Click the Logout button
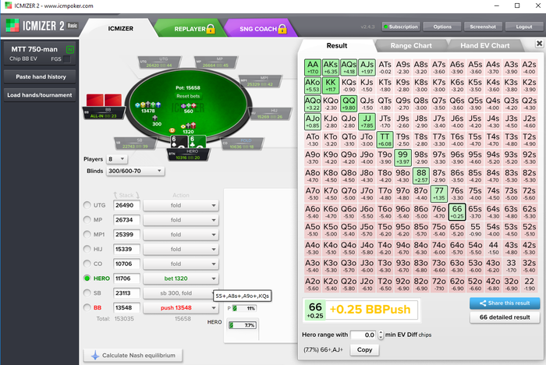Viewport: 546px width, 365px height. point(523,27)
